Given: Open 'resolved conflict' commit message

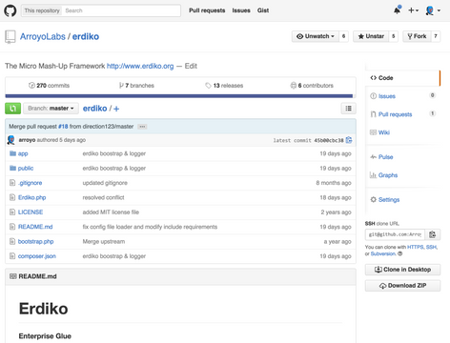Looking at the screenshot, I should pyautogui.click(x=103, y=197).
